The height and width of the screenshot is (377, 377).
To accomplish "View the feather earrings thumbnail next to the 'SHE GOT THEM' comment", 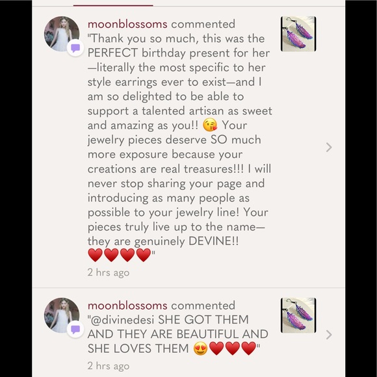I will pyautogui.click(x=298, y=315).
